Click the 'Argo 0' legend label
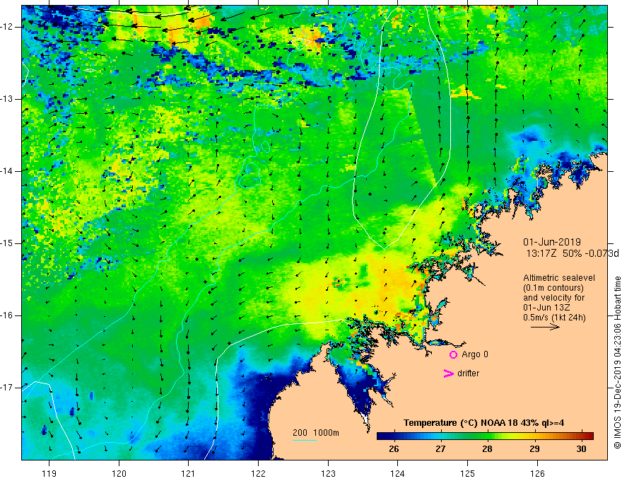The height and width of the screenshot is (481, 622). coord(475,354)
